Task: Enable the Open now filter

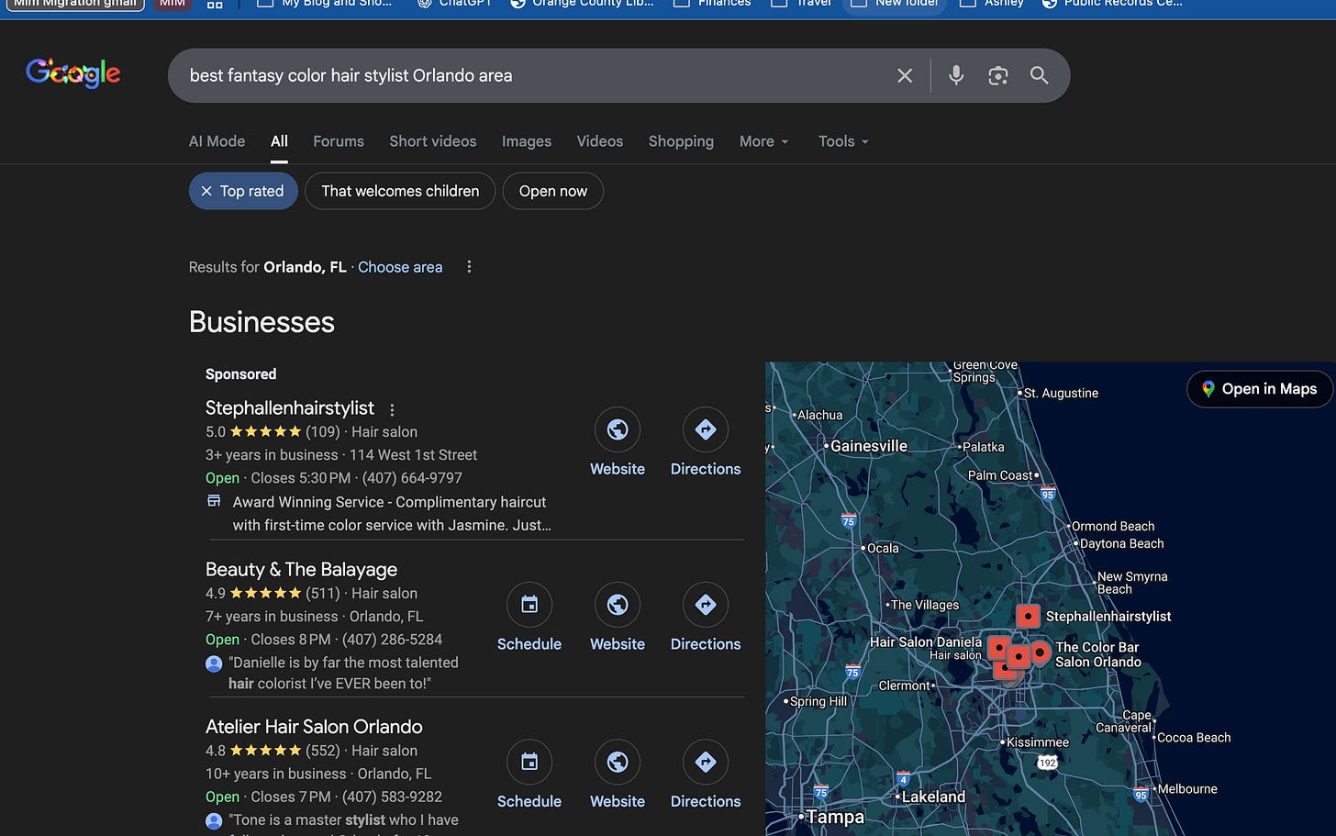Action: point(553,191)
